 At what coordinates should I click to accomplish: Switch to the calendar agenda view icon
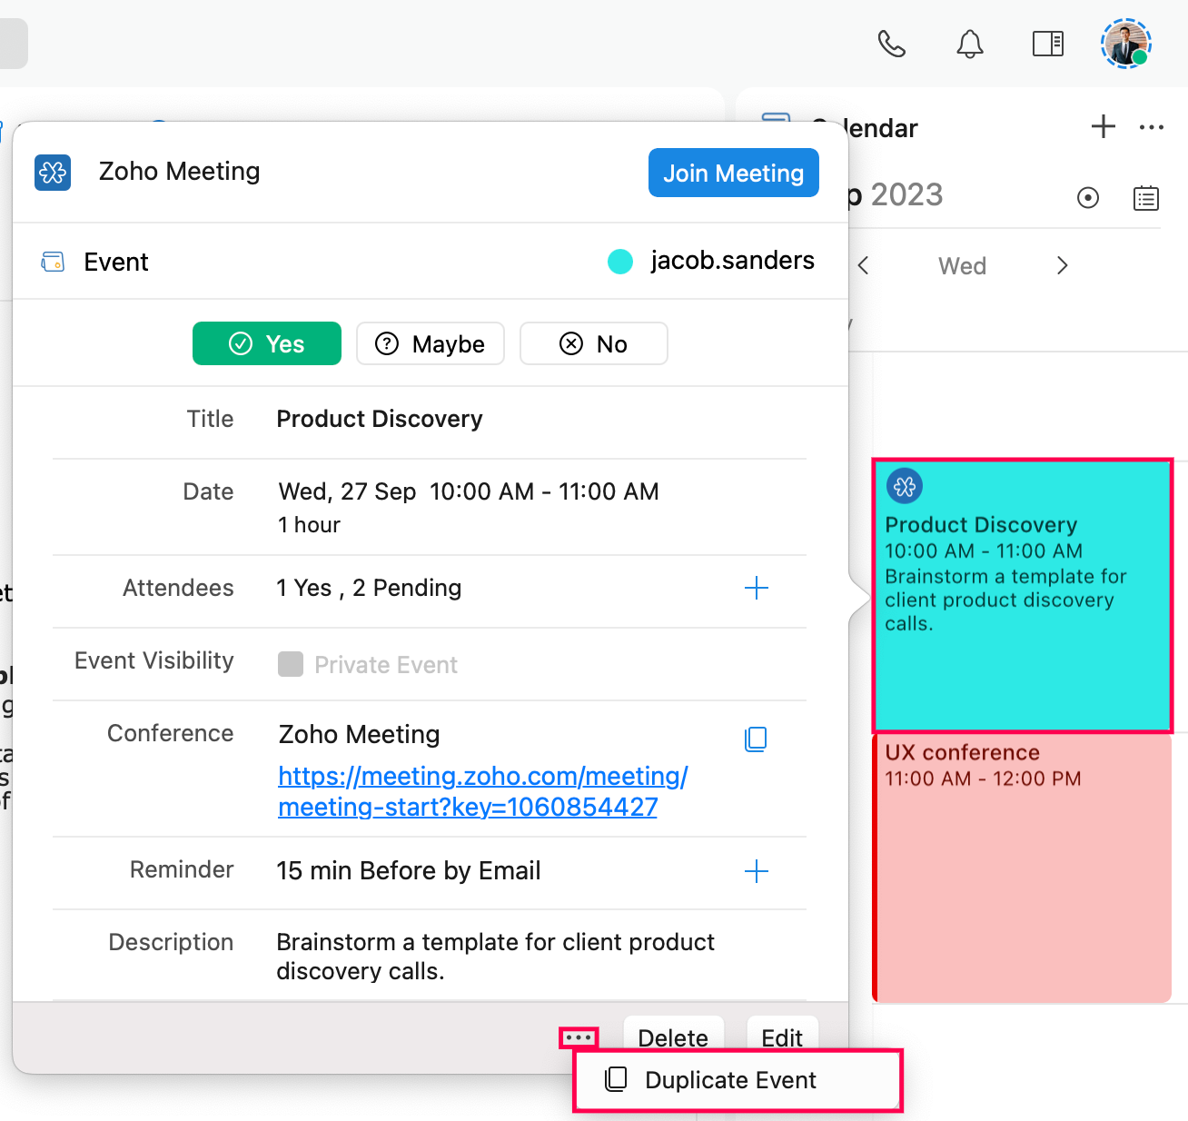(x=1145, y=197)
